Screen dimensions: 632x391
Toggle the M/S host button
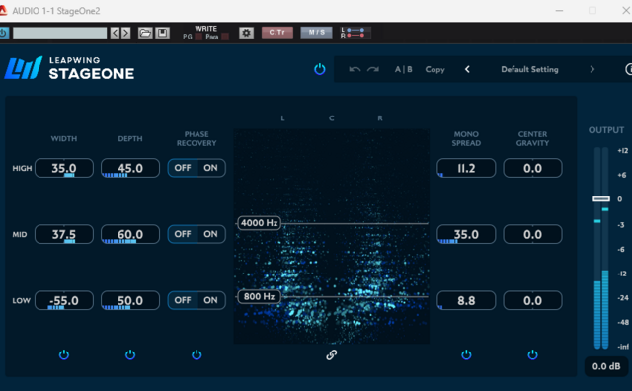tap(316, 33)
